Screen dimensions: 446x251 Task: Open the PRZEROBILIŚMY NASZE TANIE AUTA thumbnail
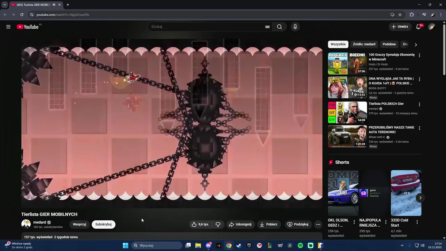[x=347, y=136]
